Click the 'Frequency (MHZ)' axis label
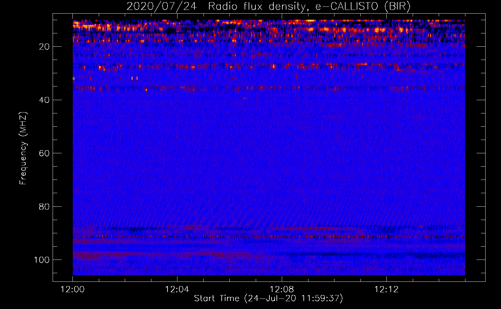The width and height of the screenshot is (501, 309). point(23,148)
